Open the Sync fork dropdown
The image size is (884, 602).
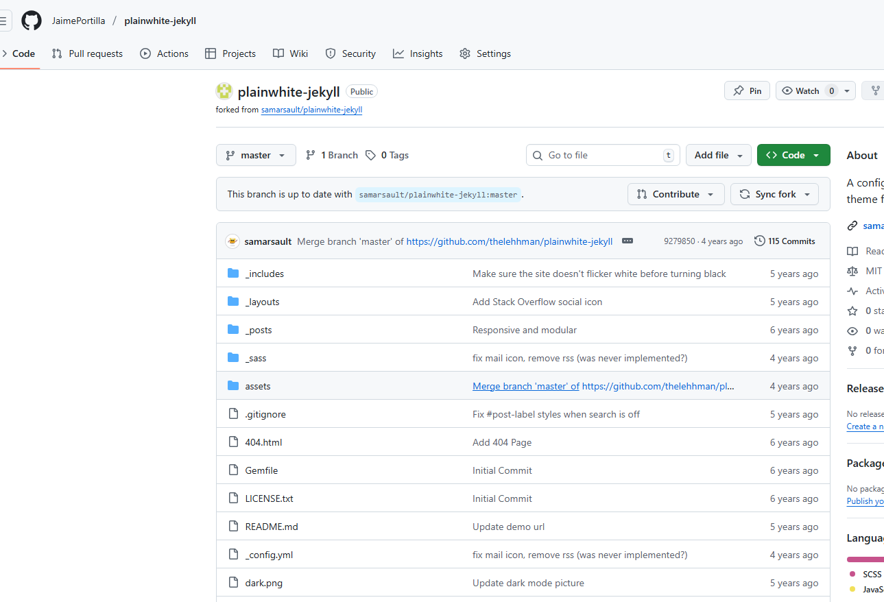(774, 194)
